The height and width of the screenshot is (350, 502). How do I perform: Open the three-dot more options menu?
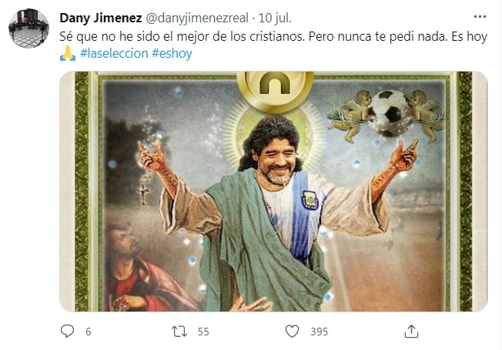(480, 17)
